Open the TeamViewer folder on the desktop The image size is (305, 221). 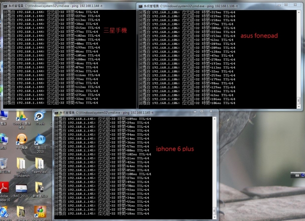[40, 166]
